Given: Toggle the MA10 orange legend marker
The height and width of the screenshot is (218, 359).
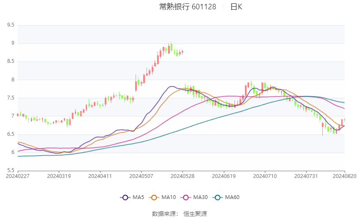Looking at the screenshot, I should (x=154, y=197).
